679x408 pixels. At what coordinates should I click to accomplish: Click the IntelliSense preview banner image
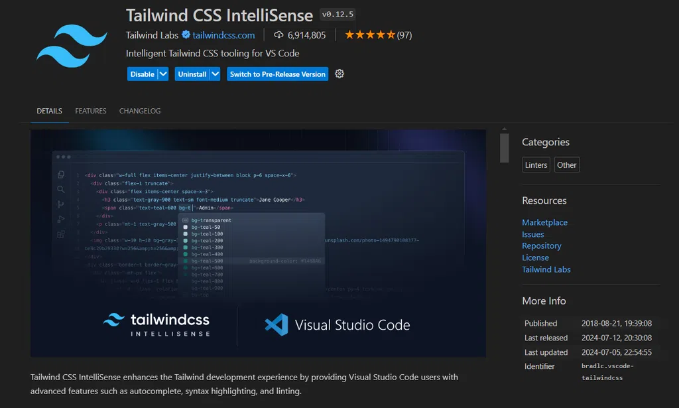[x=258, y=243]
